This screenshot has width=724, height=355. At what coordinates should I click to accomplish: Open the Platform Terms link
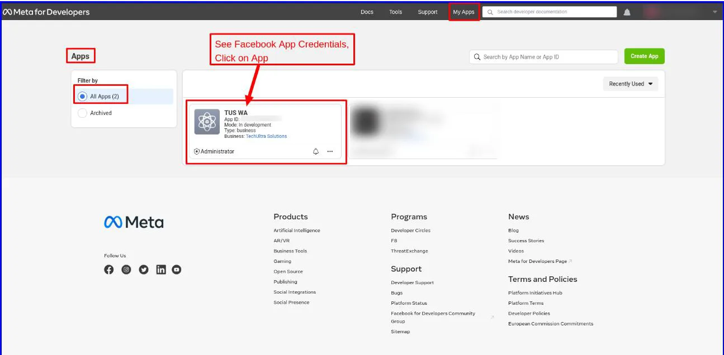[x=526, y=303]
